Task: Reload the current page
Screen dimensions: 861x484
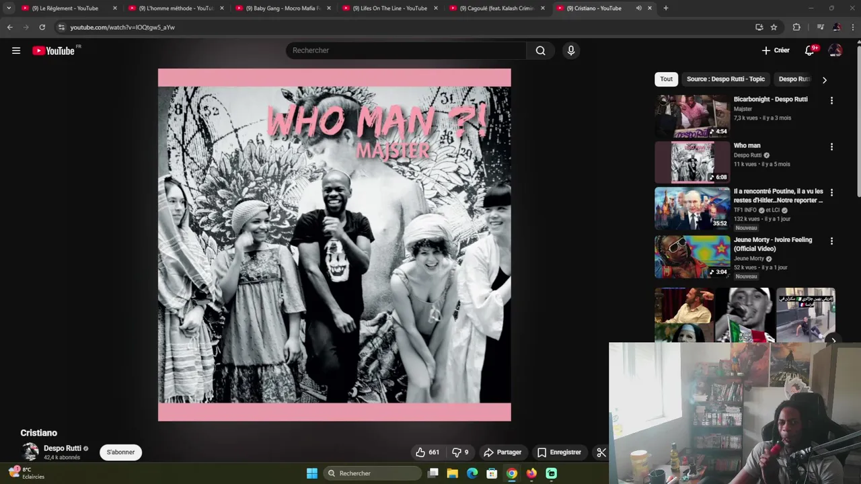Action: click(x=42, y=27)
